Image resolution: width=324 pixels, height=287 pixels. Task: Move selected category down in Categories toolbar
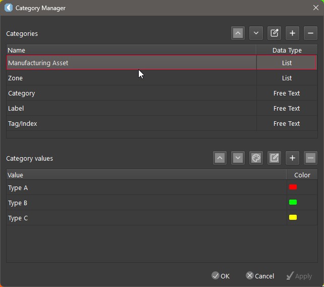pyautogui.click(x=256, y=33)
